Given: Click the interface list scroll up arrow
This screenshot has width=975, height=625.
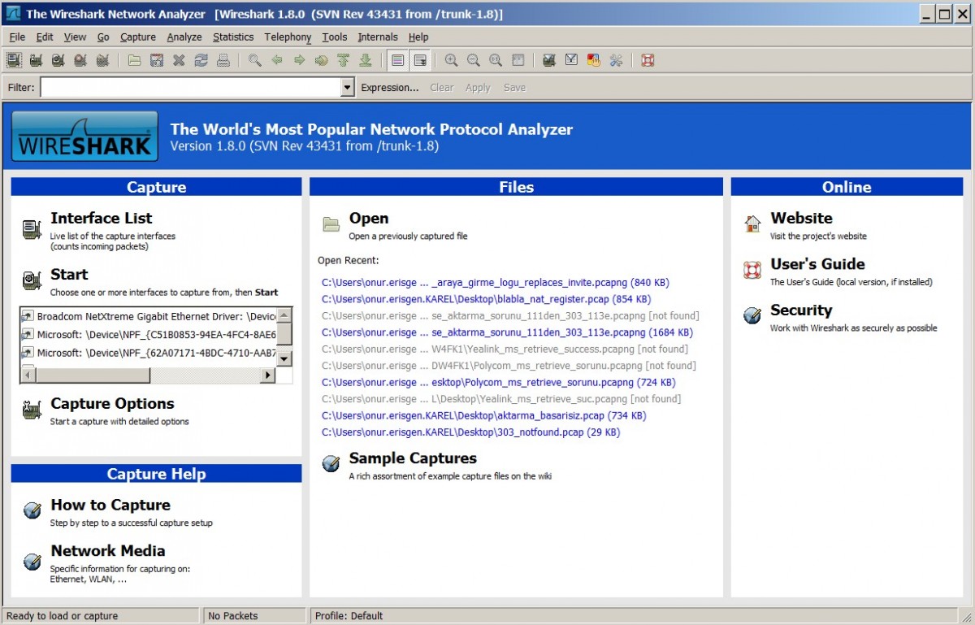Looking at the screenshot, I should pos(284,315).
